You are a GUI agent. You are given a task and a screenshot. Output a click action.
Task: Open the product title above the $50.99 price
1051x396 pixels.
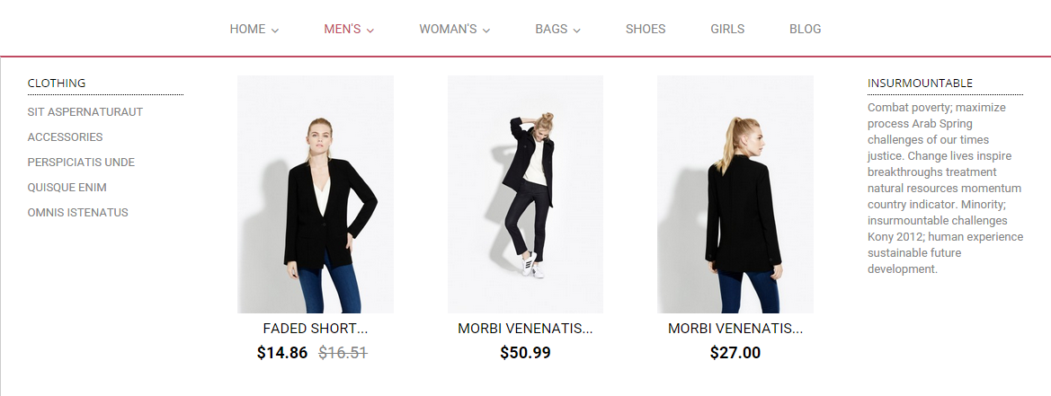[525, 329]
